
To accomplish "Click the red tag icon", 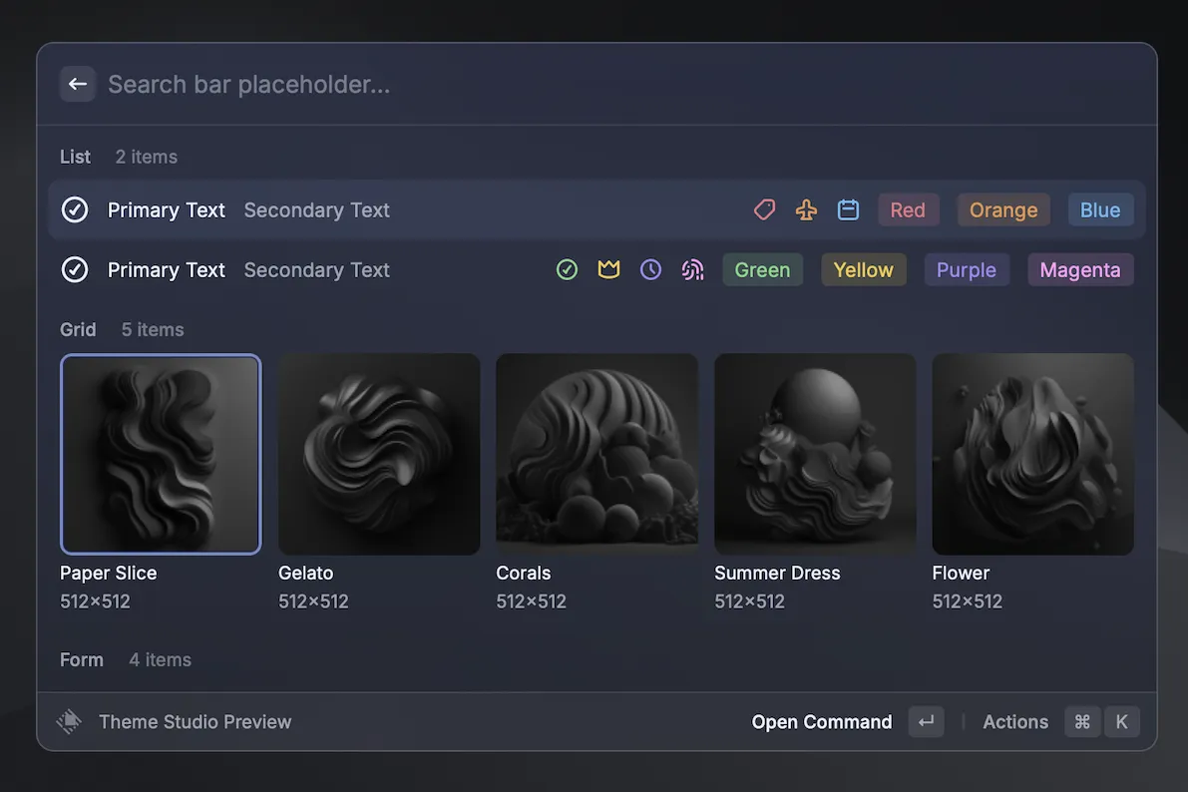I will [x=764, y=209].
